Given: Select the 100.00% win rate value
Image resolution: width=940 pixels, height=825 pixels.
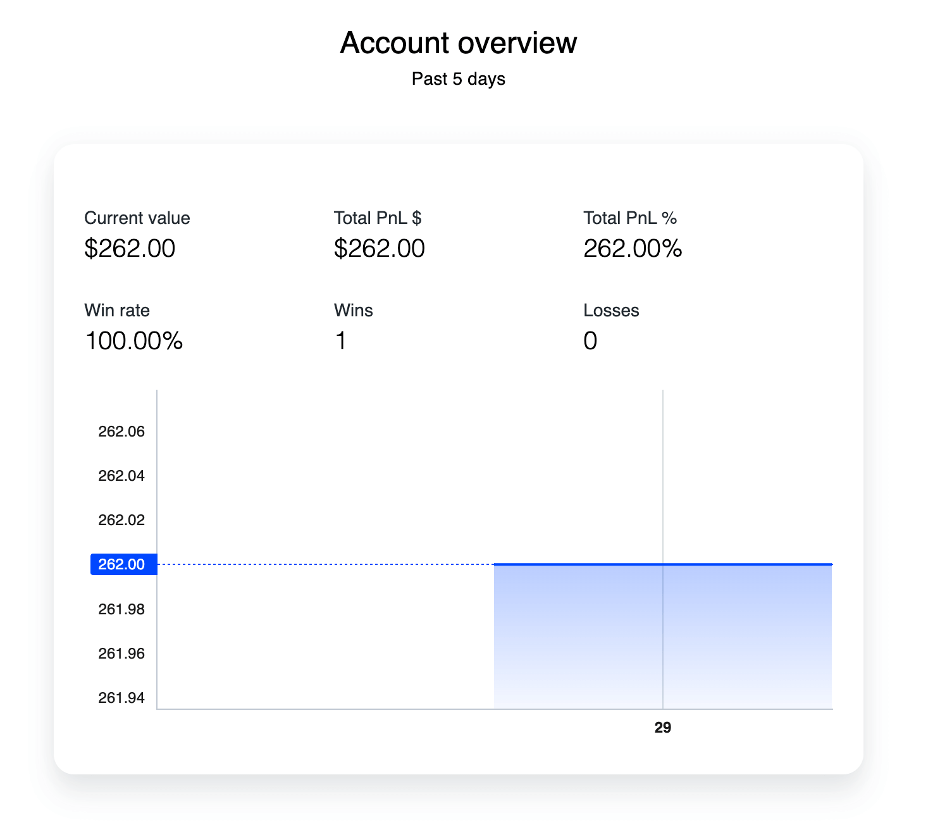Looking at the screenshot, I should [x=133, y=341].
